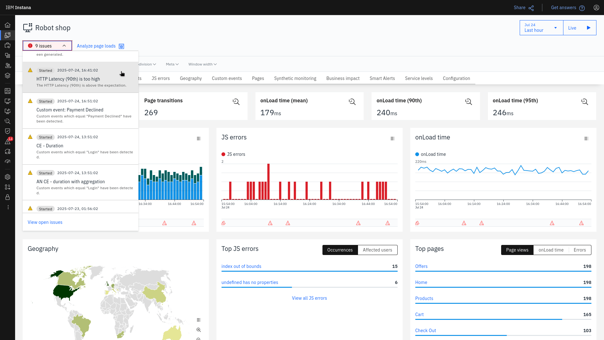Open the Jul 24 Last hour time picker
Viewport: 604px width, 340px height.
pos(541,28)
